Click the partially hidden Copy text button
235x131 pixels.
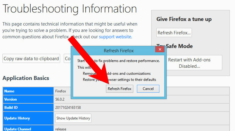pyautogui.click(x=67, y=59)
